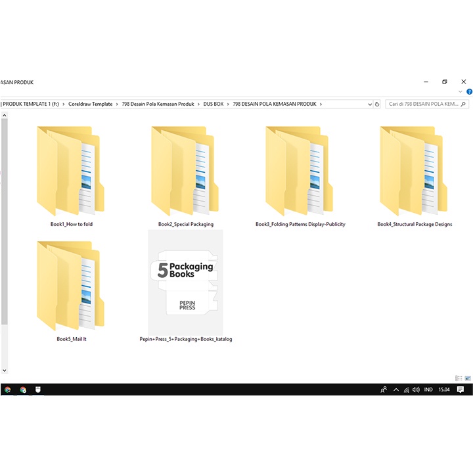Close the File Explorer window
Viewport: 473px width, 473px height.
(x=464, y=81)
